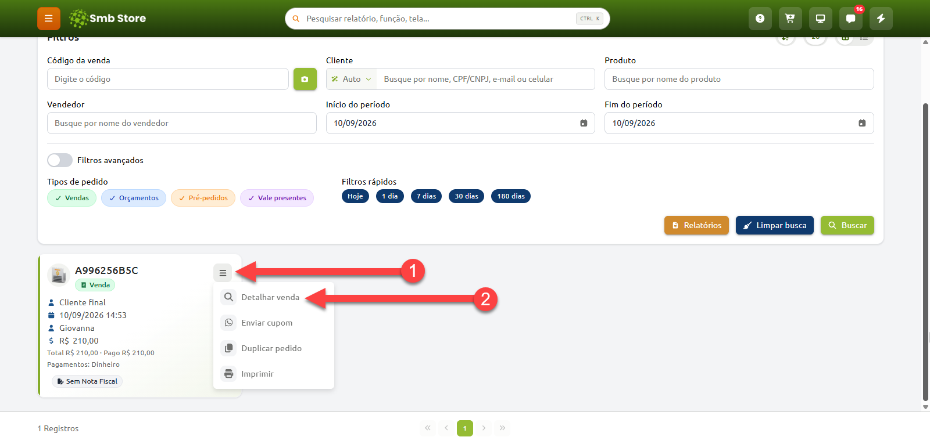Click the sale card product avatar icon
930x444 pixels.
pyautogui.click(x=59, y=275)
